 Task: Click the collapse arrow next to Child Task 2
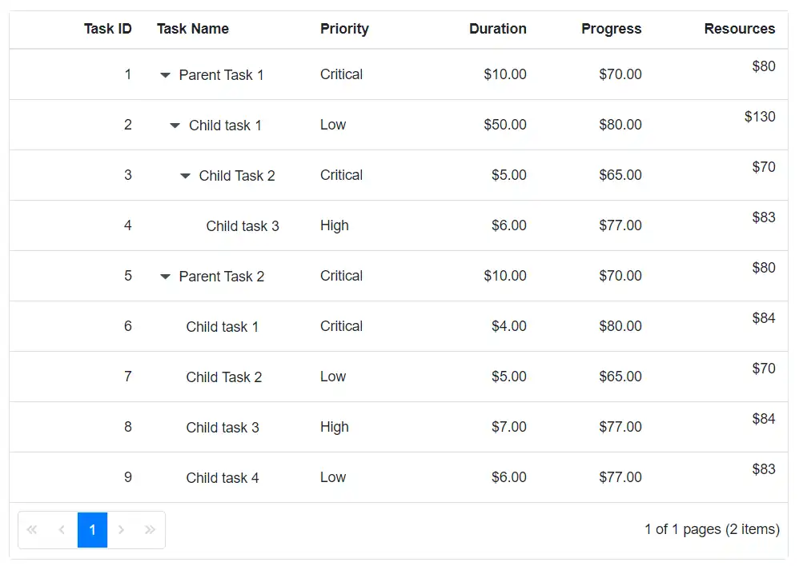pyautogui.click(x=186, y=175)
